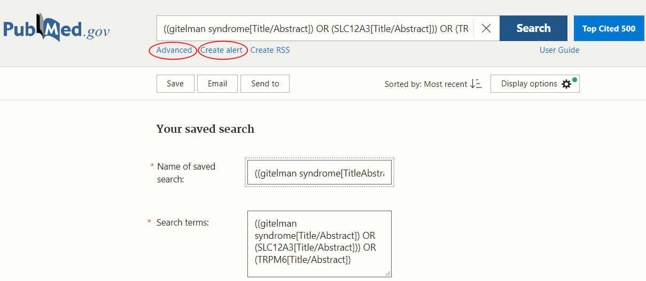The image size is (646, 281).
Task: Click the main Search button
Action: click(533, 28)
